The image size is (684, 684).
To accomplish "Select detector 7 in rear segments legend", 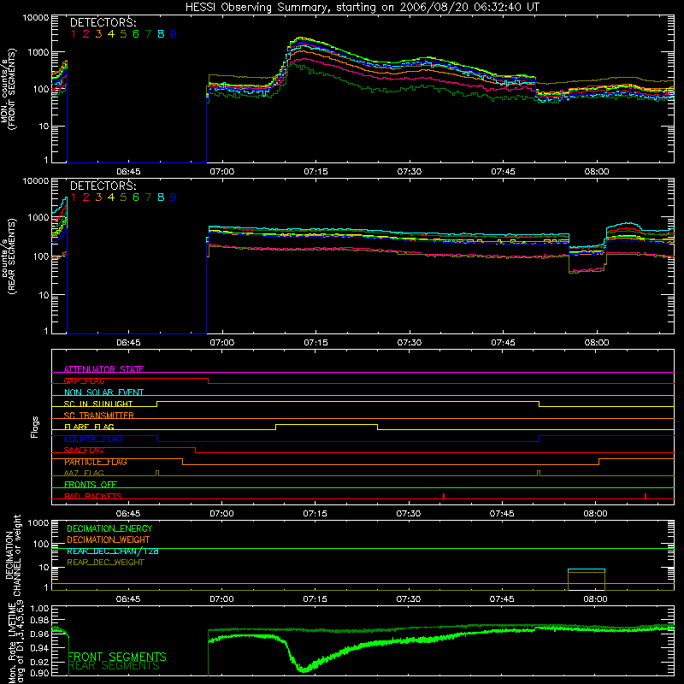I will pos(148,198).
